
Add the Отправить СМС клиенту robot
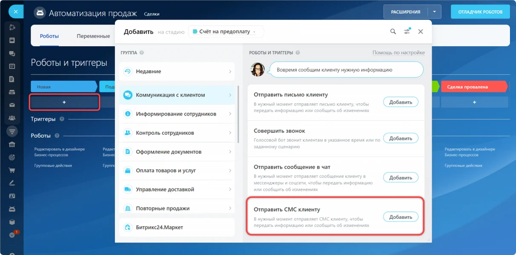(x=400, y=217)
